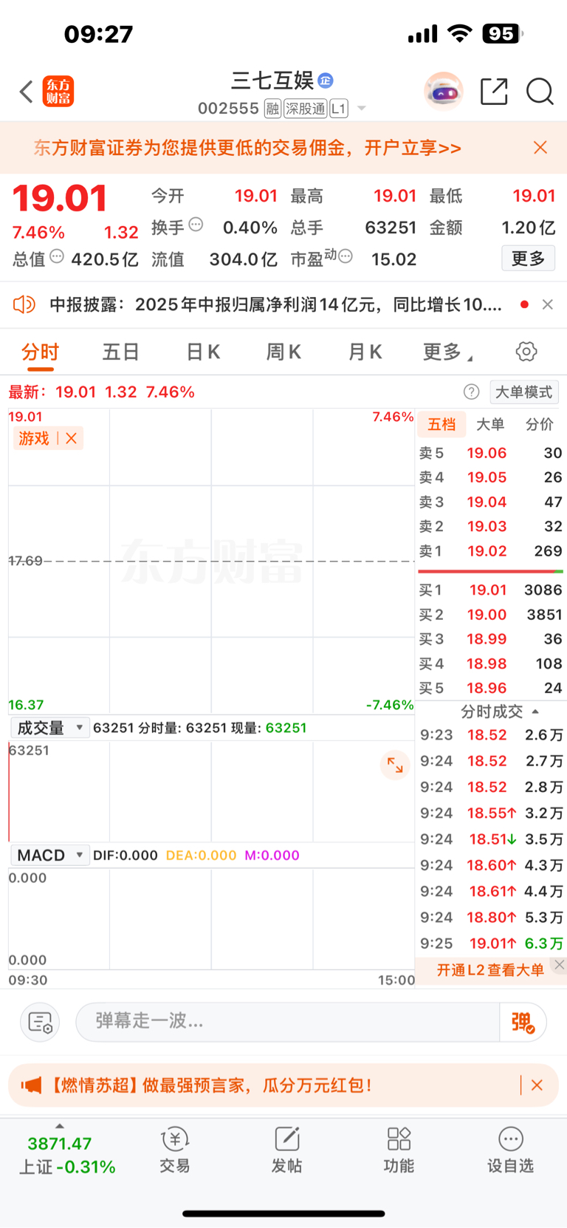
Task: Switch to the 五日 chart tab
Action: point(121,352)
